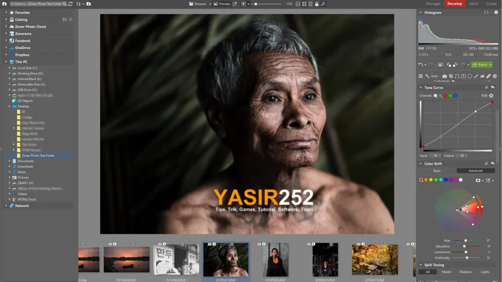Select the green channel in Tone Curve
Image resolution: width=502 pixels, height=282 pixels.
(450, 95)
